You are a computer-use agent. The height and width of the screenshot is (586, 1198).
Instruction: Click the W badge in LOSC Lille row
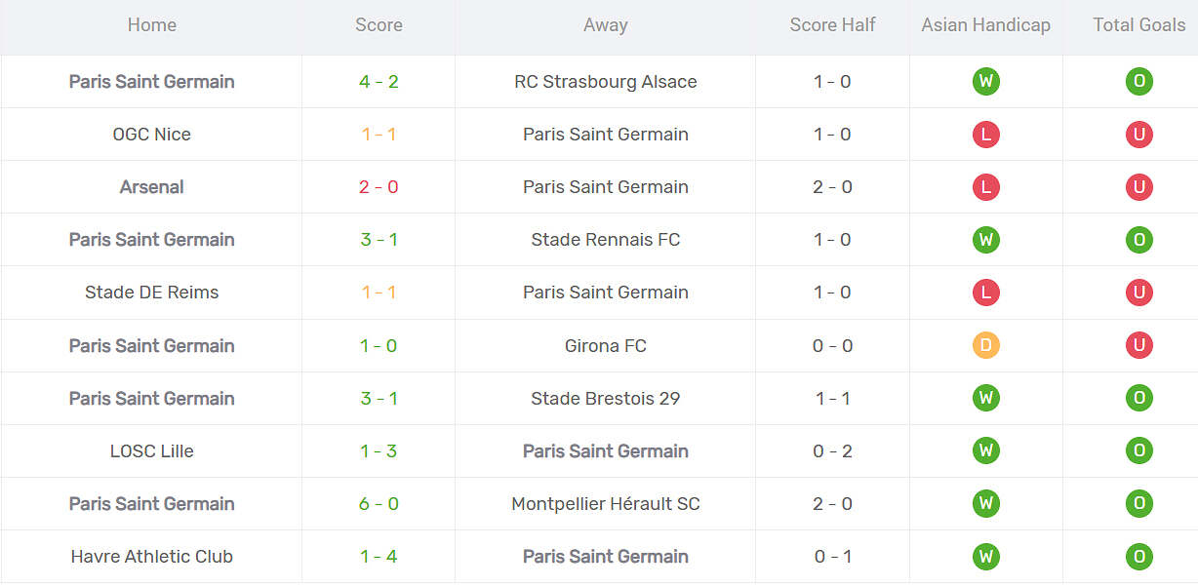click(x=985, y=450)
